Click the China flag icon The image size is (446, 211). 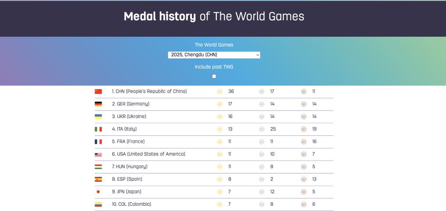(x=98, y=92)
